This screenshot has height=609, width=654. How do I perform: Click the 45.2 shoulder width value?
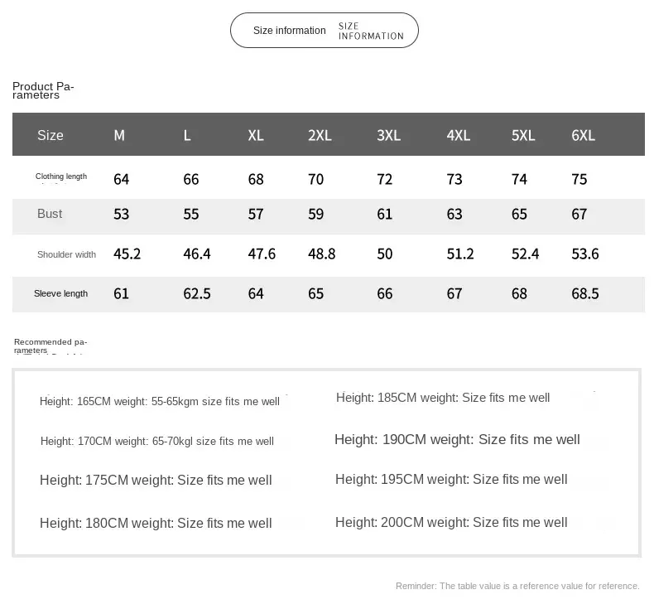click(127, 254)
